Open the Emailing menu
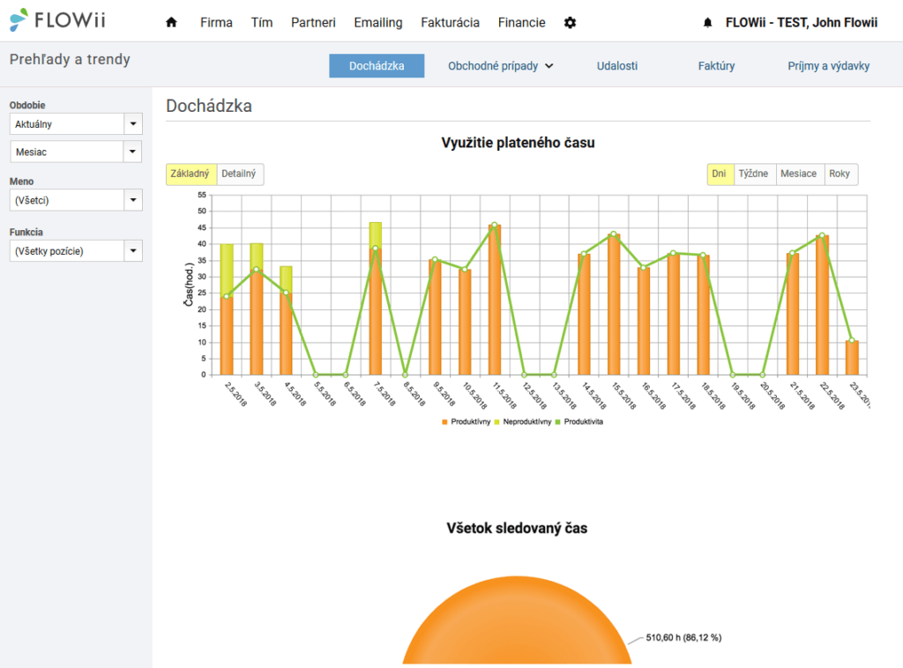903x668 pixels. [x=377, y=22]
